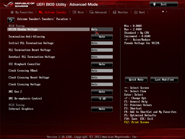Screen dimensions: 185x139
Task: Select DMI De-emphasis Control label
Action: (25, 99)
